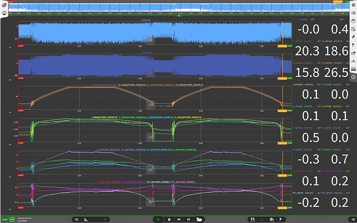Toggle fullscreen icon at bottom right corner

tap(353, 219)
